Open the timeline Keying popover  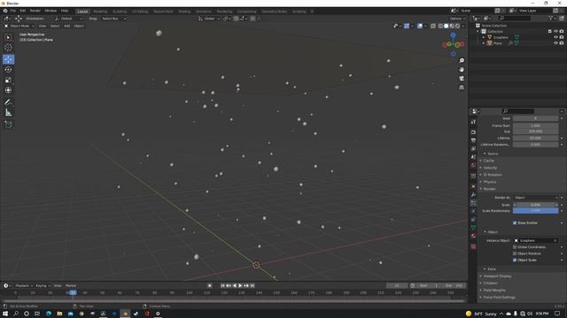pos(43,285)
